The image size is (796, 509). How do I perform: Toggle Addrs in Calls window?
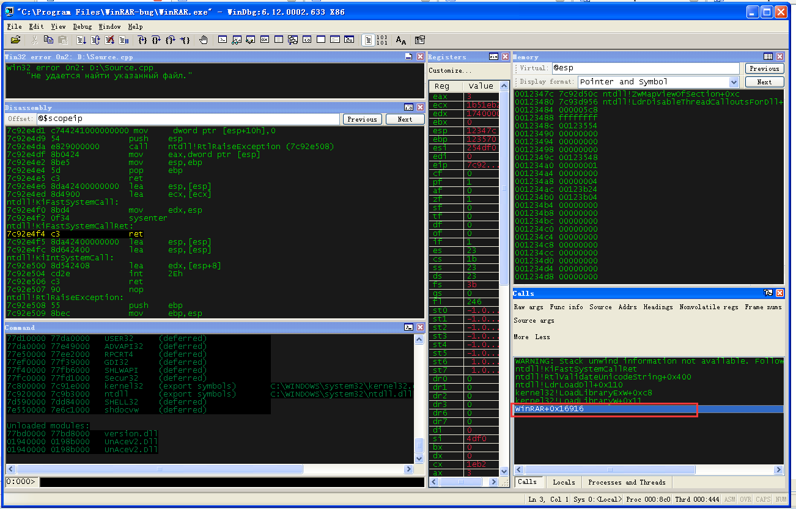[627, 307]
